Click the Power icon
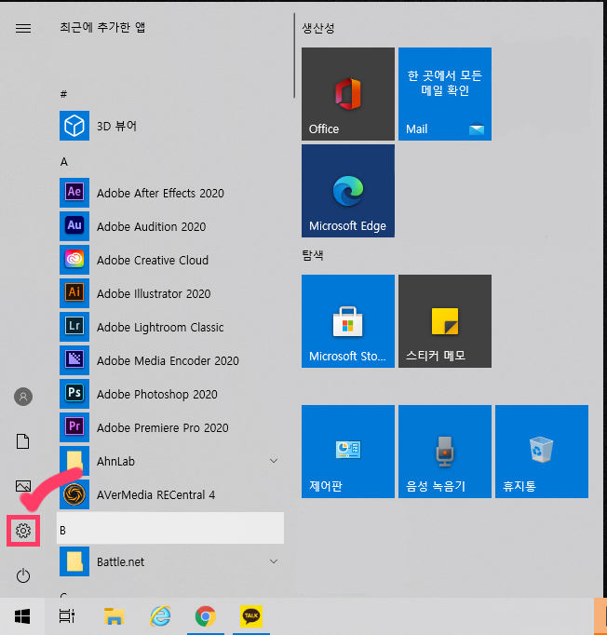The image size is (607, 635). tap(23, 575)
